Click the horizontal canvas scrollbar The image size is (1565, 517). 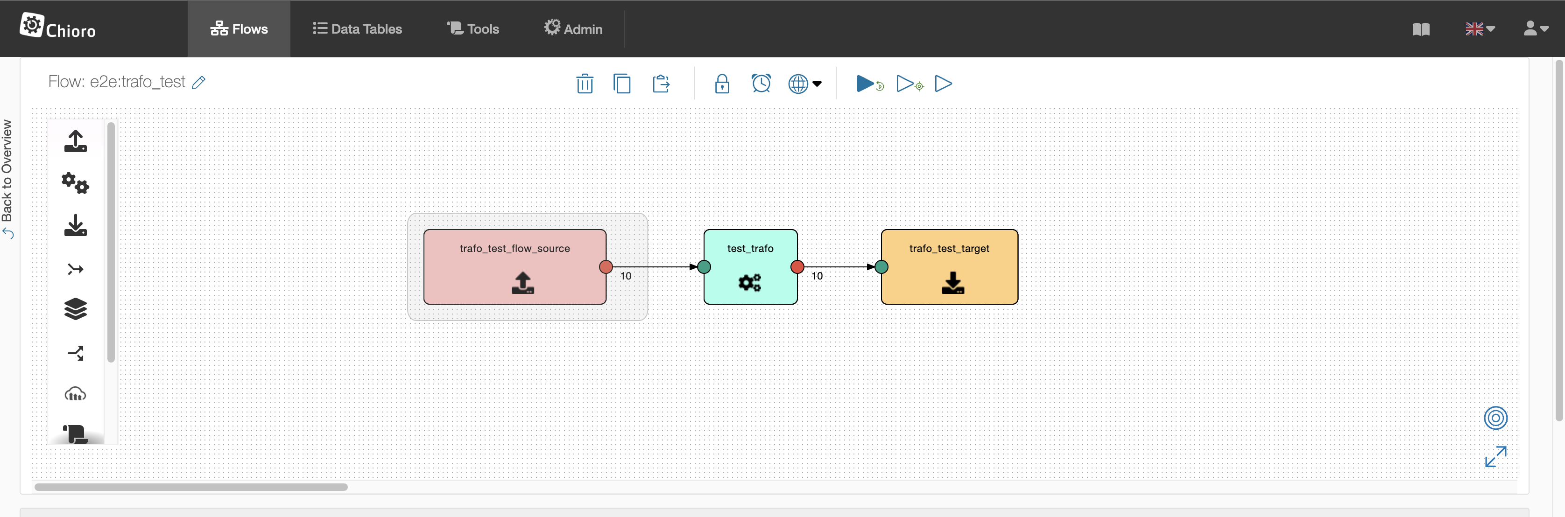[x=191, y=487]
